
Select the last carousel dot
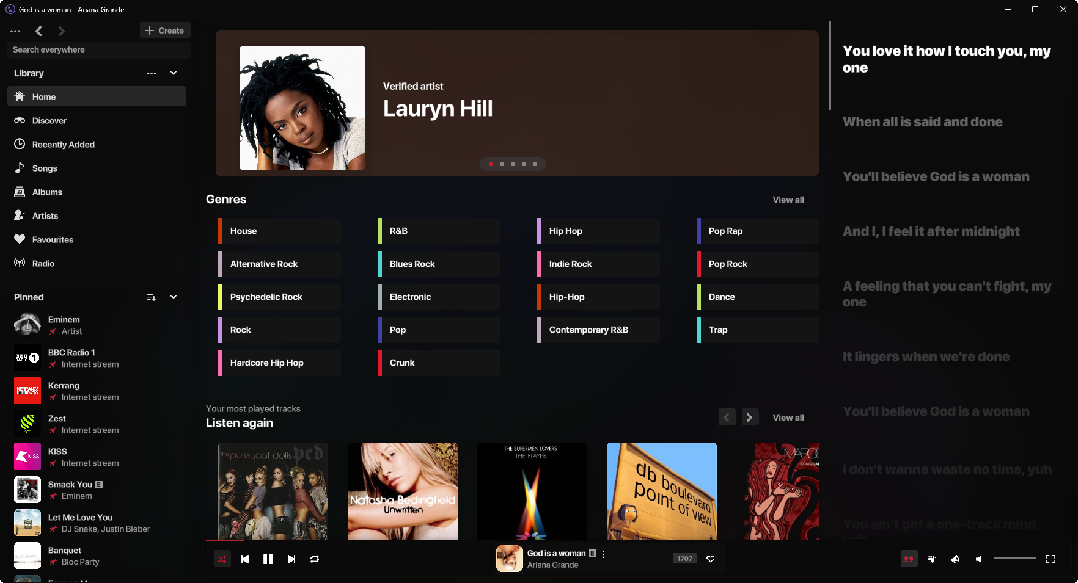[x=535, y=164]
